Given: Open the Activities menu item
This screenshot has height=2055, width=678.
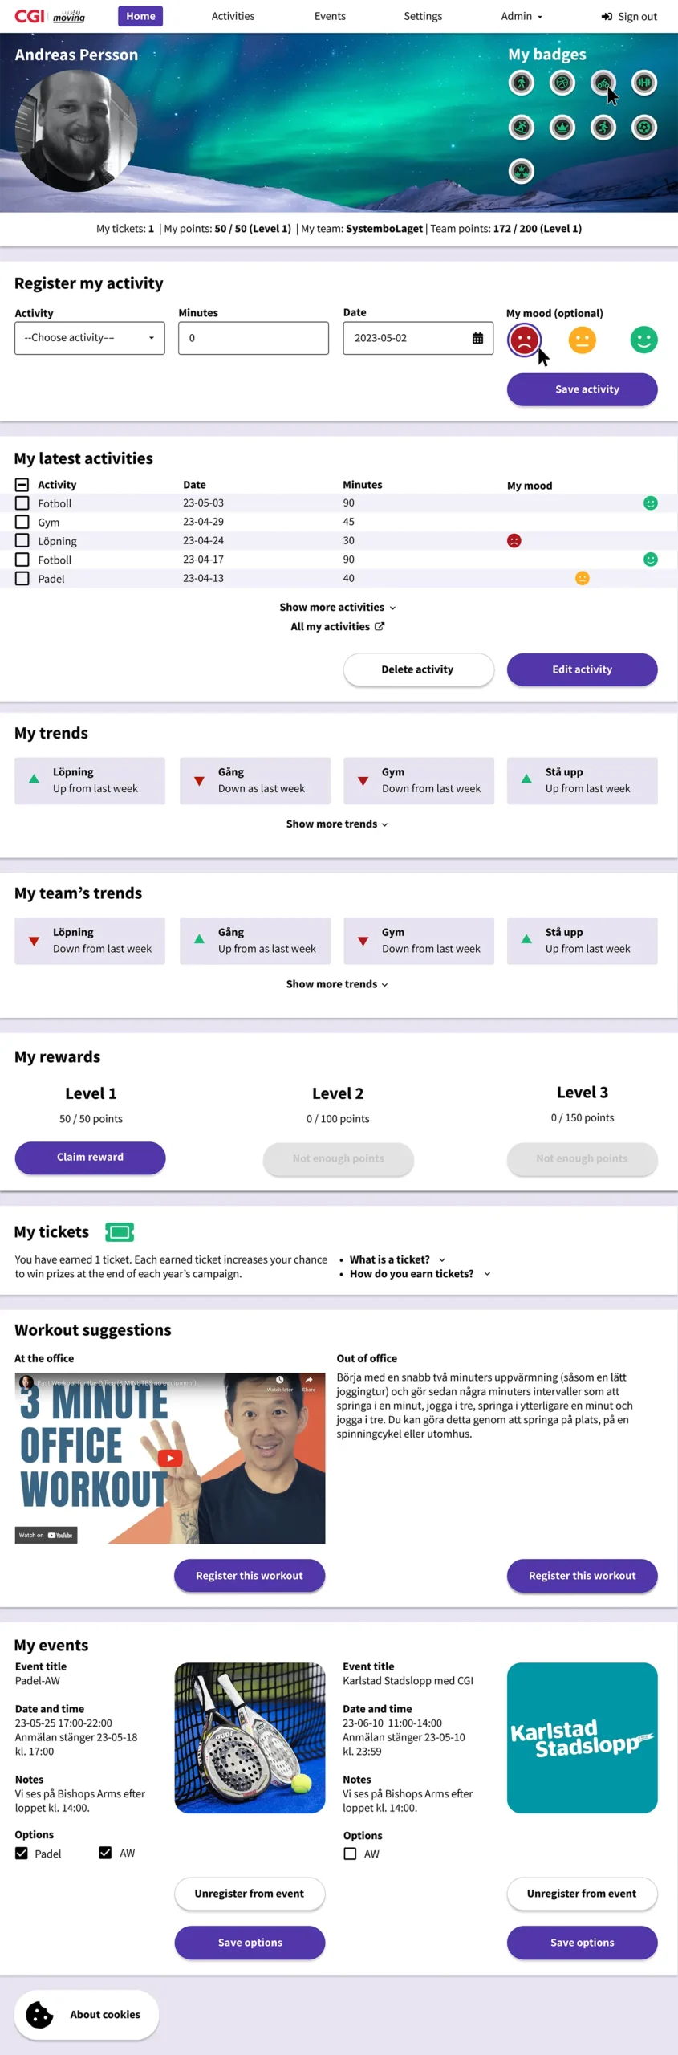Looking at the screenshot, I should (x=233, y=16).
